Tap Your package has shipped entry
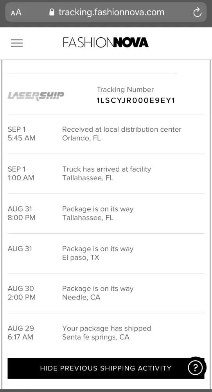The height and width of the screenshot is (392, 212). (106, 332)
